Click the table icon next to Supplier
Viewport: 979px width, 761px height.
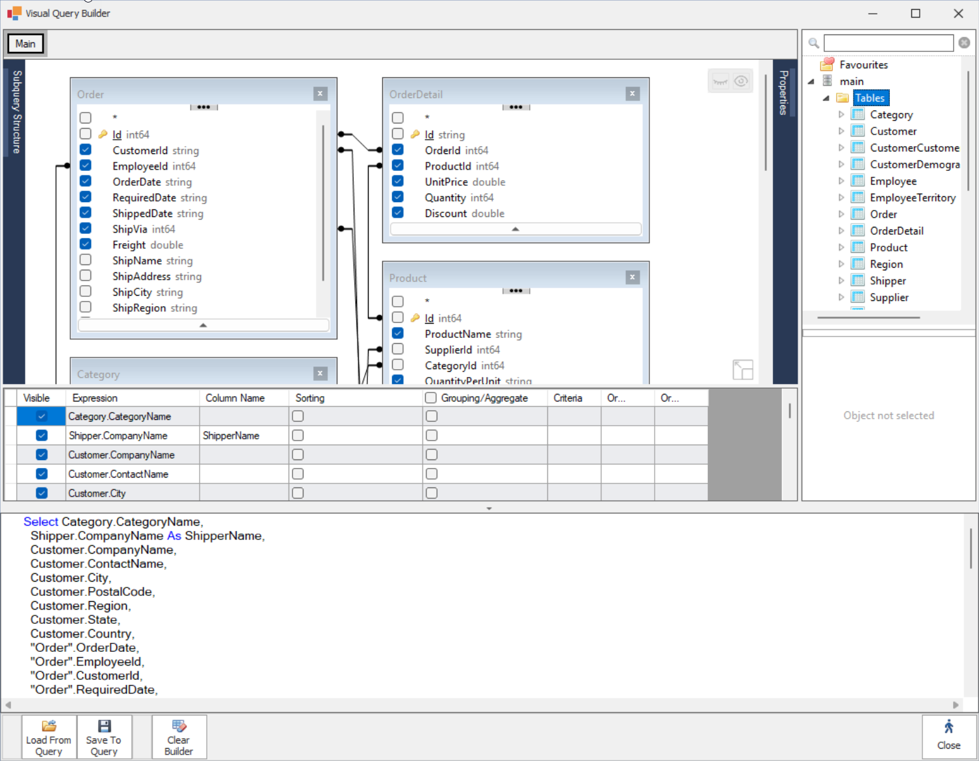857,297
